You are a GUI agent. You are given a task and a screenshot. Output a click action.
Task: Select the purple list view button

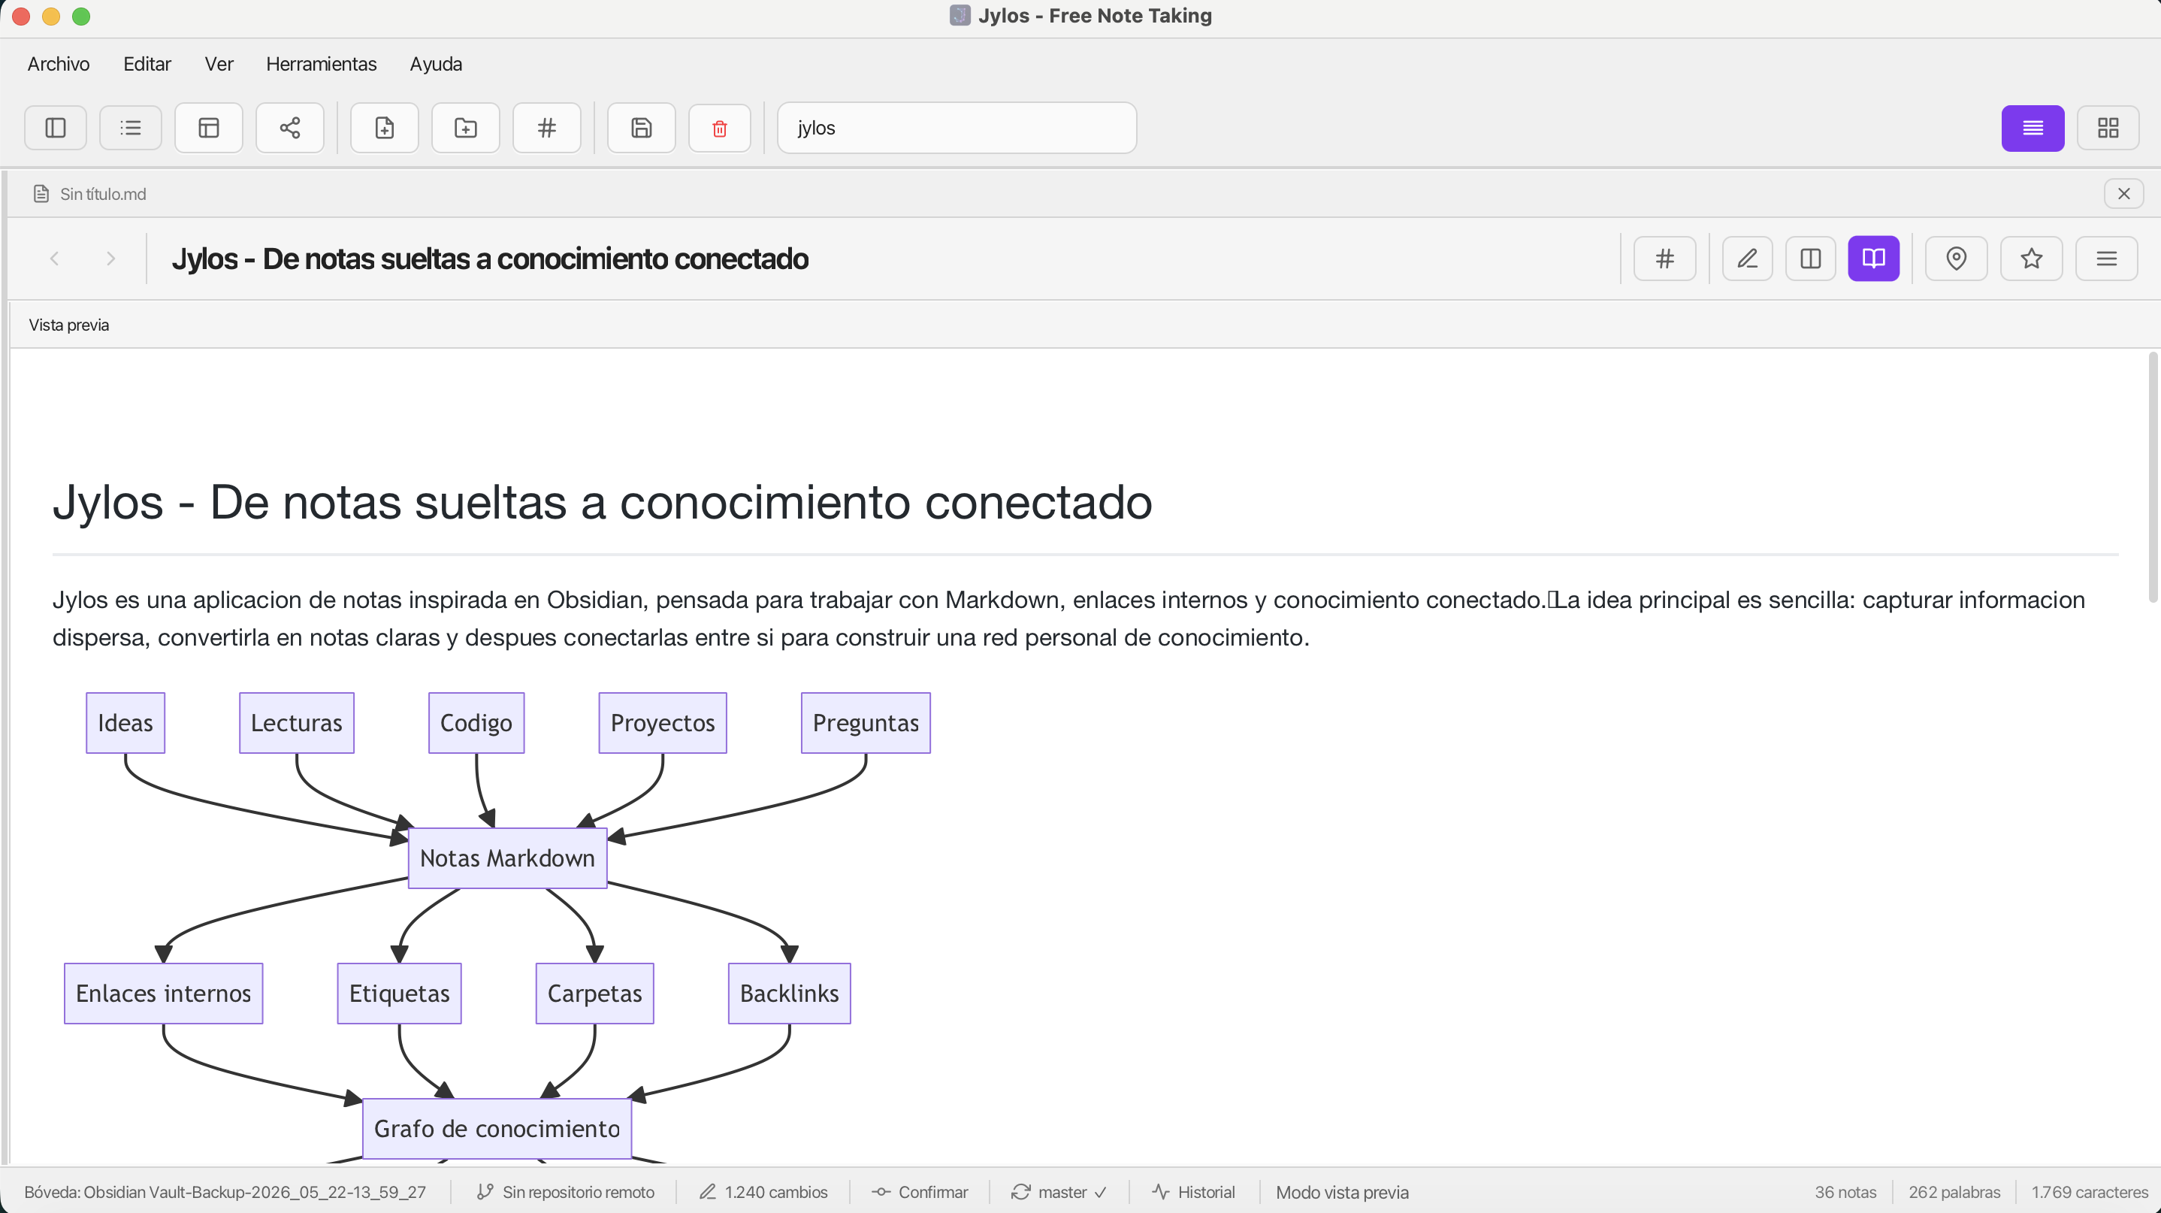click(2033, 128)
